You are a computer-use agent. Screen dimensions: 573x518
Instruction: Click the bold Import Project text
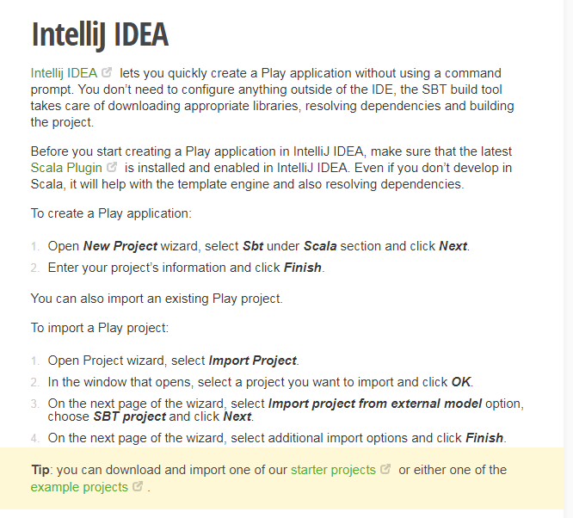pyautogui.click(x=252, y=361)
